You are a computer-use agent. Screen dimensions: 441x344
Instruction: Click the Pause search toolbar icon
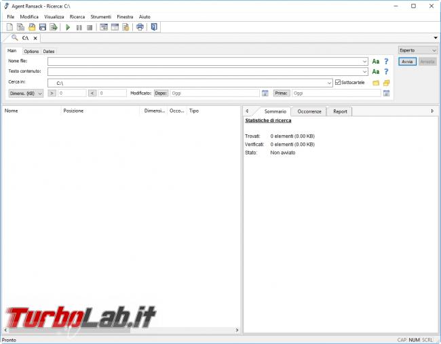[x=79, y=28]
